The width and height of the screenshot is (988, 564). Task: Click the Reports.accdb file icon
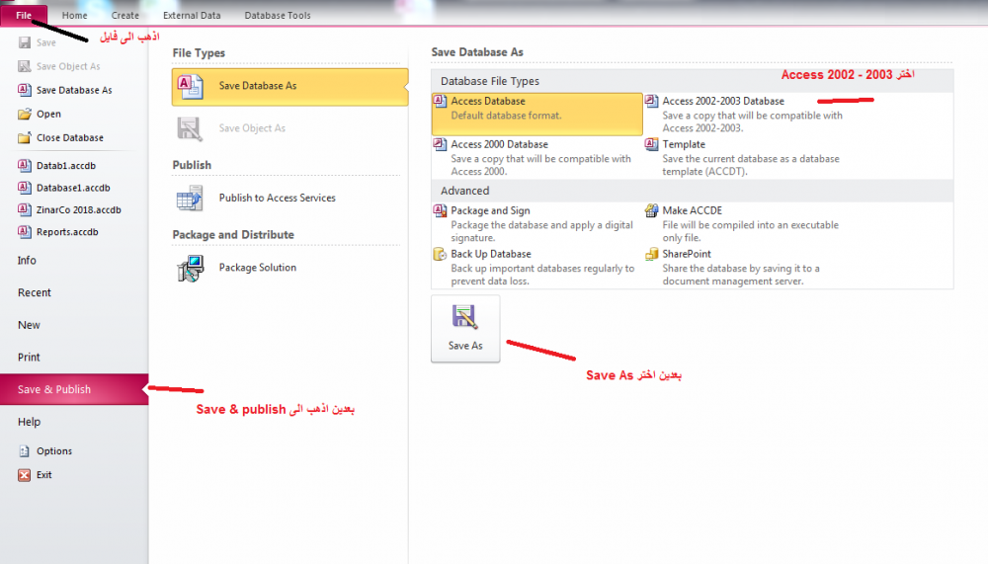pyautogui.click(x=25, y=232)
